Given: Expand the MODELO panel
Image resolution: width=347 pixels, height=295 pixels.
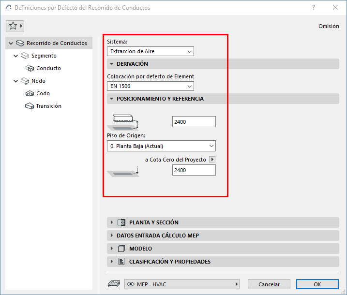Looking at the screenshot, I should click(x=112, y=249).
